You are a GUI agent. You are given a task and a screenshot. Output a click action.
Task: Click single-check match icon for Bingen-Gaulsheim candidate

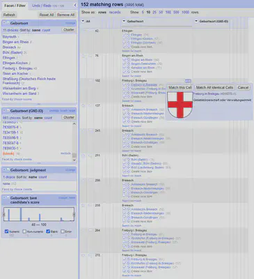pos(125,63)
